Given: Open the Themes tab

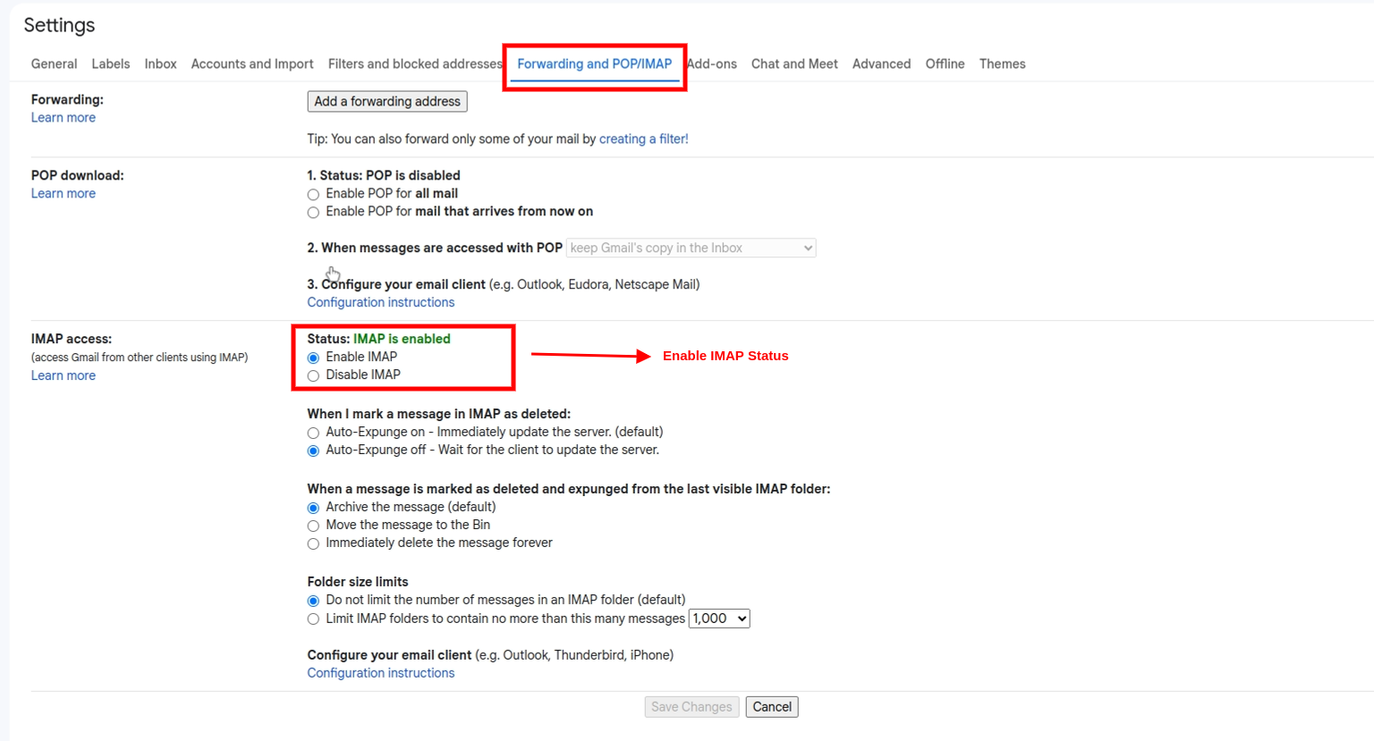Looking at the screenshot, I should [1002, 64].
